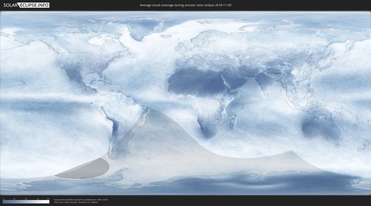
Task: Open the neo.sci.gsfc.nasa.gov link
Action: click(x=66, y=202)
